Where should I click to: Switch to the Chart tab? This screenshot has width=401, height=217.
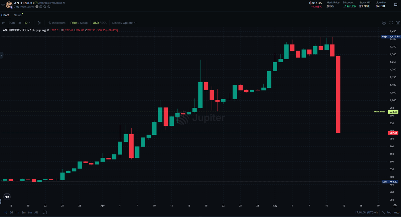[x=5, y=15]
